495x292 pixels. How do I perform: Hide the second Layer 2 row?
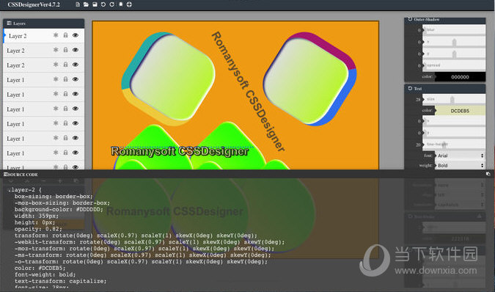pyautogui.click(x=75, y=50)
